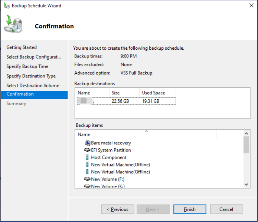Viewport: 258px width, 222px height.
Task: Click the New Volume (F:) drive icon
Action: pos(87,179)
